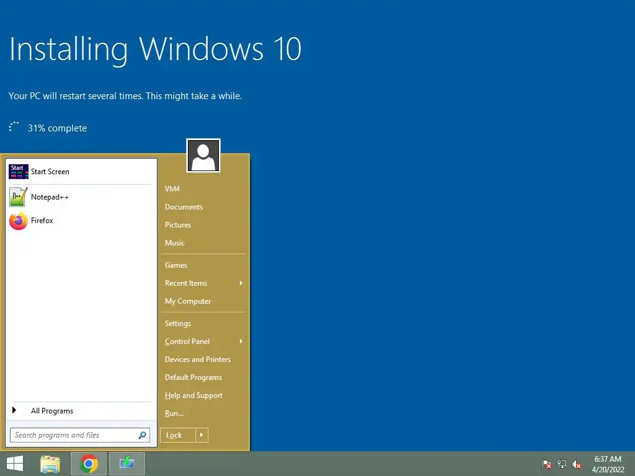Open Default Programs
The image size is (635, 476).
[x=193, y=377]
